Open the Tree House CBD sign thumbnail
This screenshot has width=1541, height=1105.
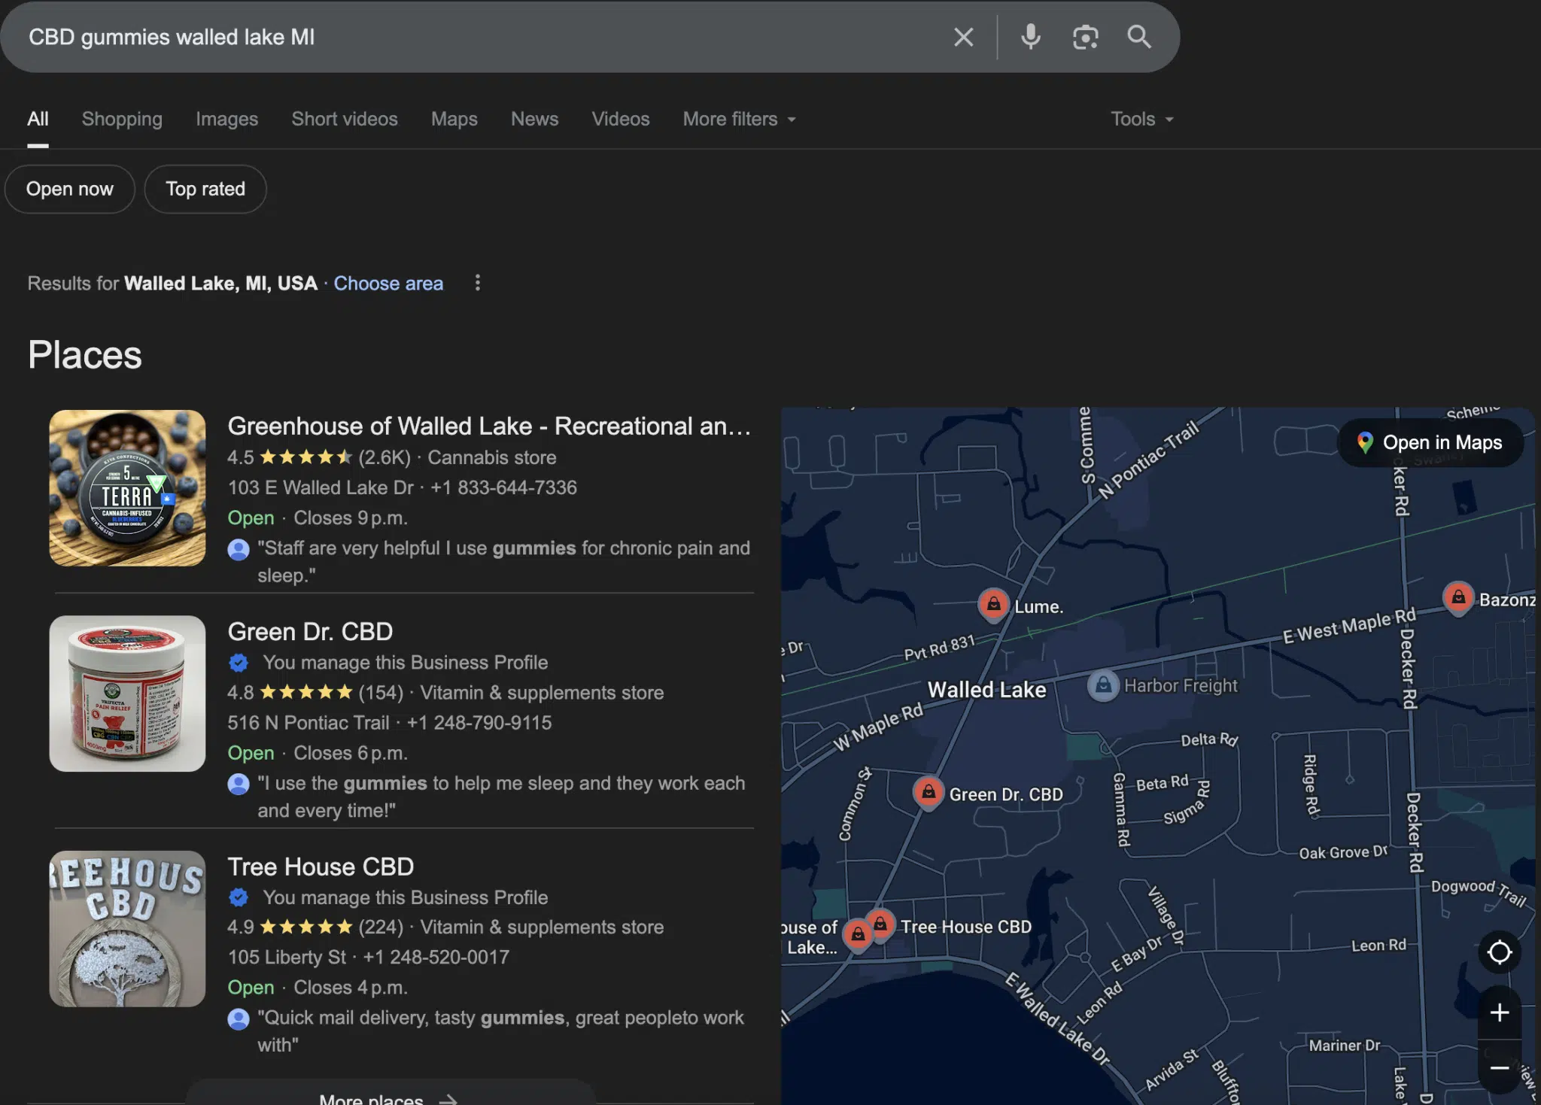click(127, 928)
